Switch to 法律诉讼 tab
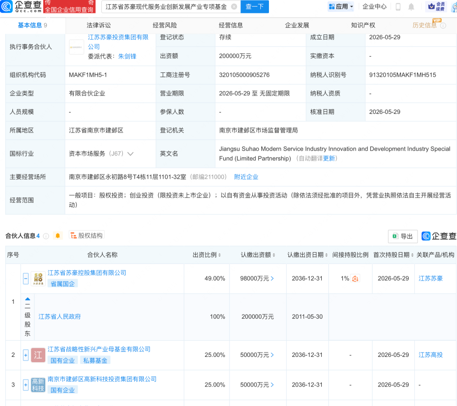 99,26
